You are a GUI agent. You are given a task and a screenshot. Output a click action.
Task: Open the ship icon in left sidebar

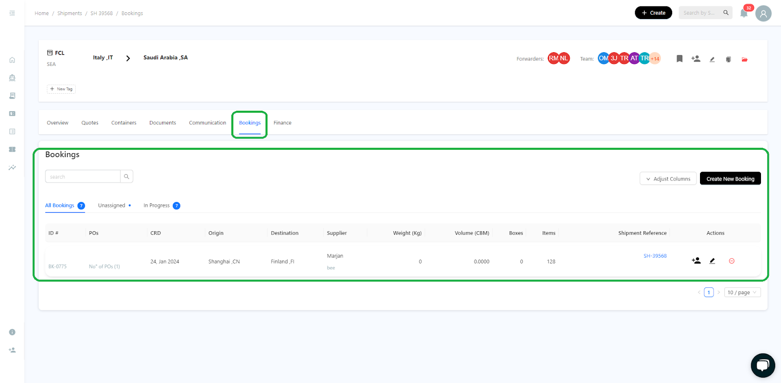pos(12,78)
